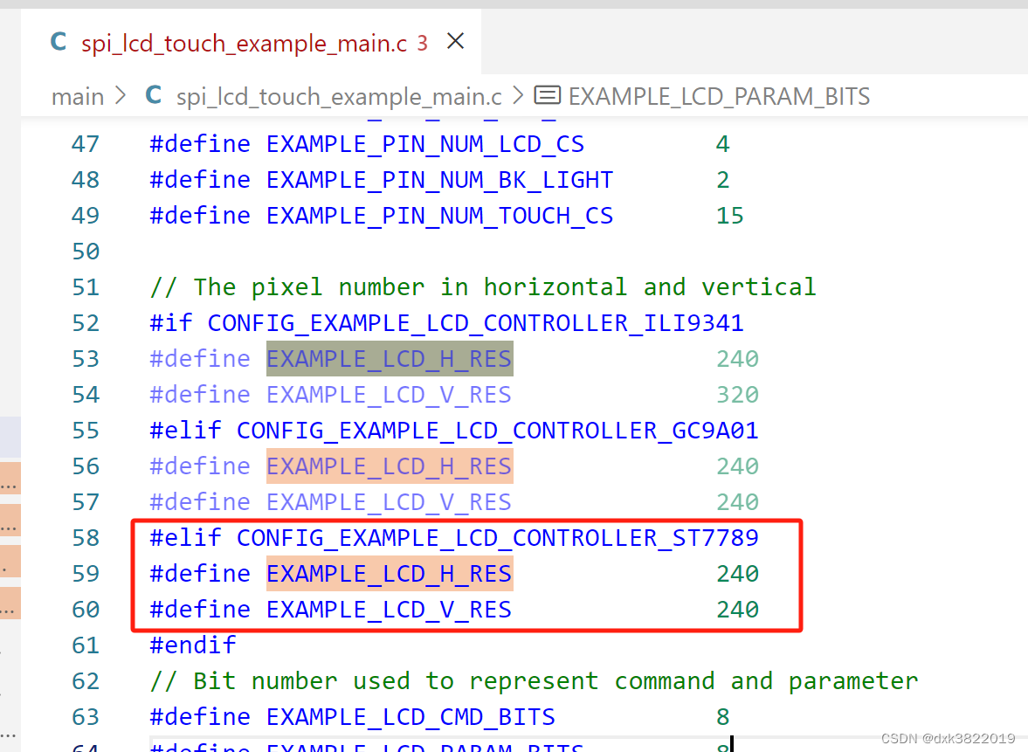Screen dimensions: 1028x752
Task: Expand the breadcrumb chevron after main
Action: point(122,96)
